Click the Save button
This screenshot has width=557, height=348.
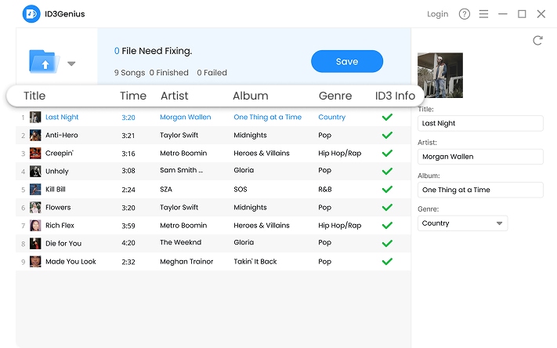click(347, 61)
